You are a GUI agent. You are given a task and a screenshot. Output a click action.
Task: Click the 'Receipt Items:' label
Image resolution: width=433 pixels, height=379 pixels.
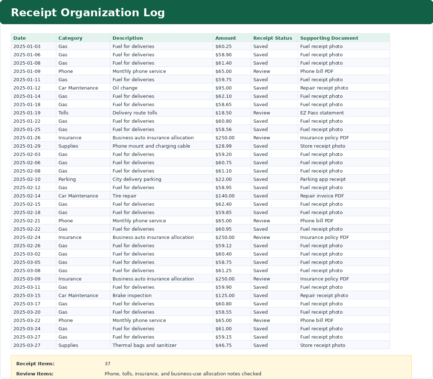(35, 363)
